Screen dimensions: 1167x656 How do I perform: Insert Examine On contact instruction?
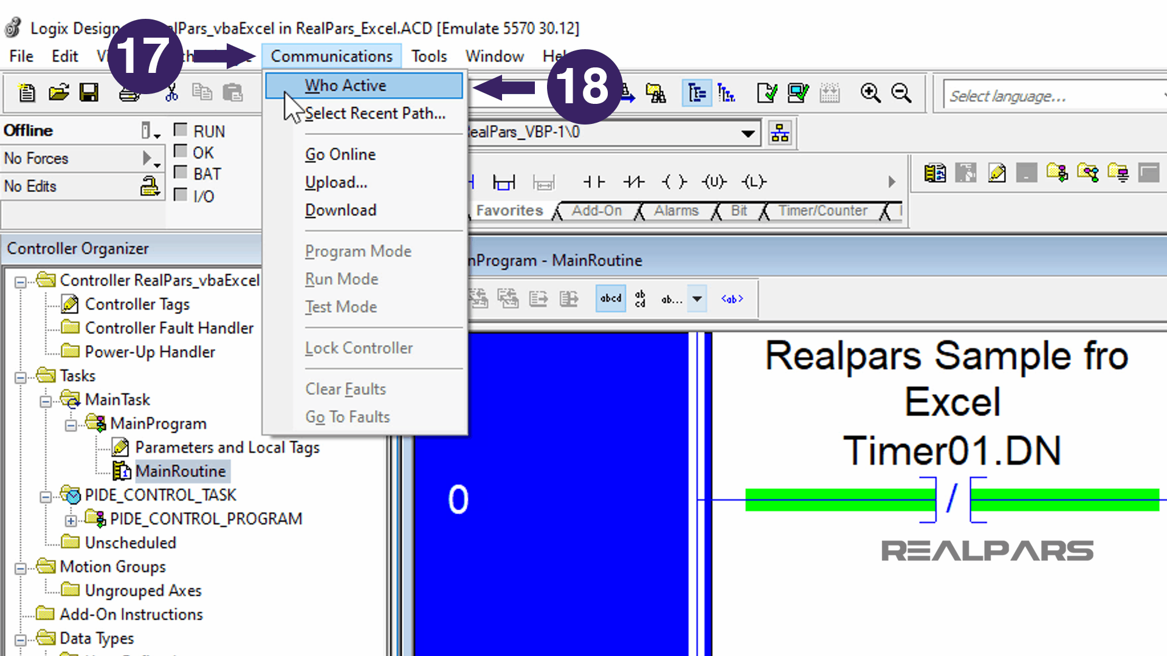click(594, 182)
